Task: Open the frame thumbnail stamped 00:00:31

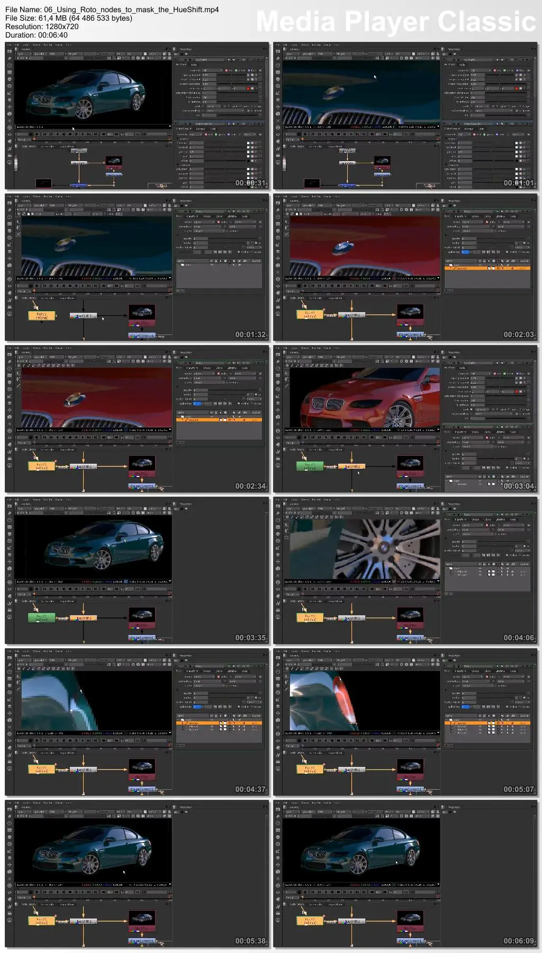Action: (x=137, y=116)
